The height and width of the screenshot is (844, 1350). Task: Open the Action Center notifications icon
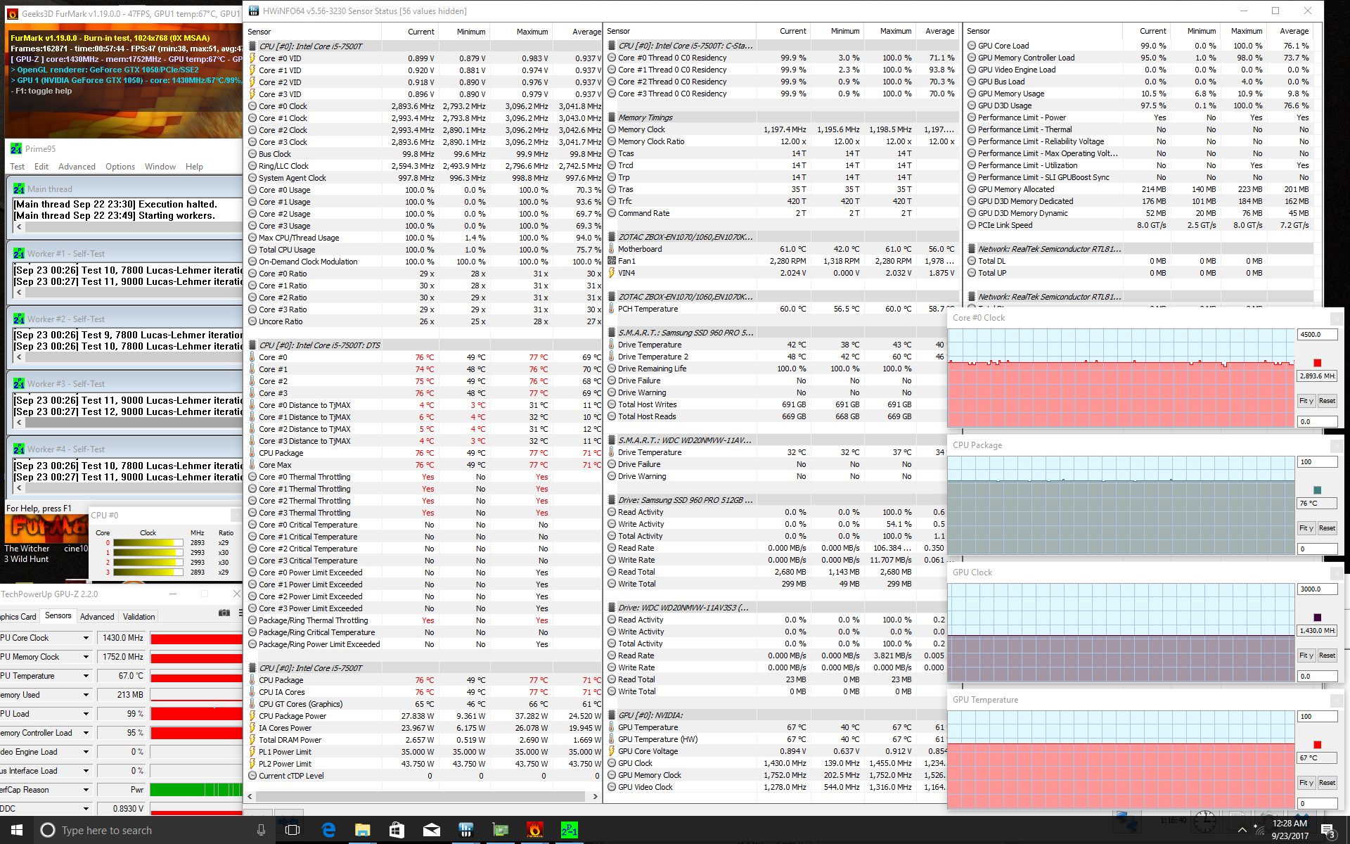pos(1327,831)
